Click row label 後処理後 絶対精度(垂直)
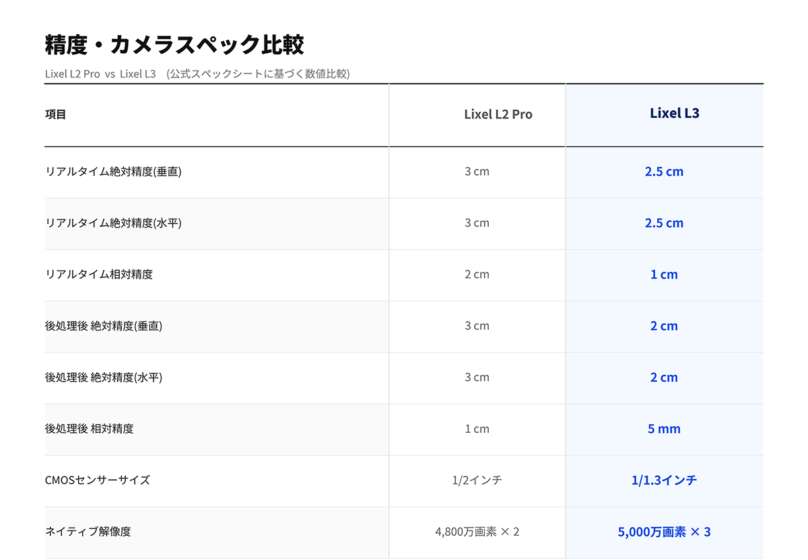Viewport: 808px width, 560px height. click(104, 326)
